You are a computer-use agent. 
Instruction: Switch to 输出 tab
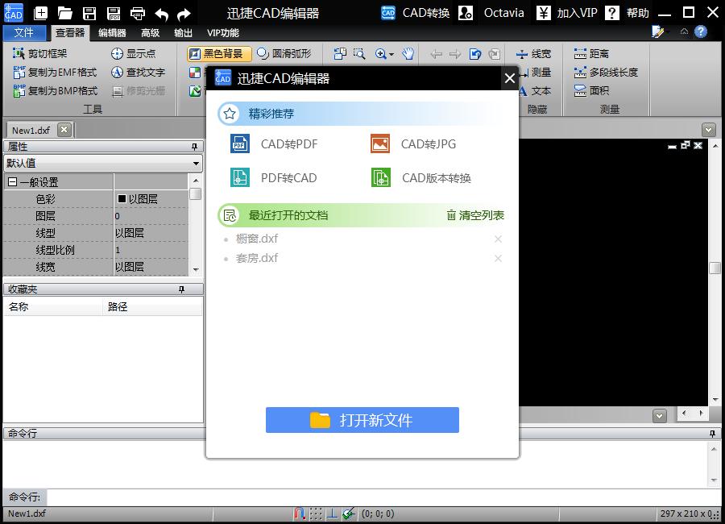[x=183, y=33]
